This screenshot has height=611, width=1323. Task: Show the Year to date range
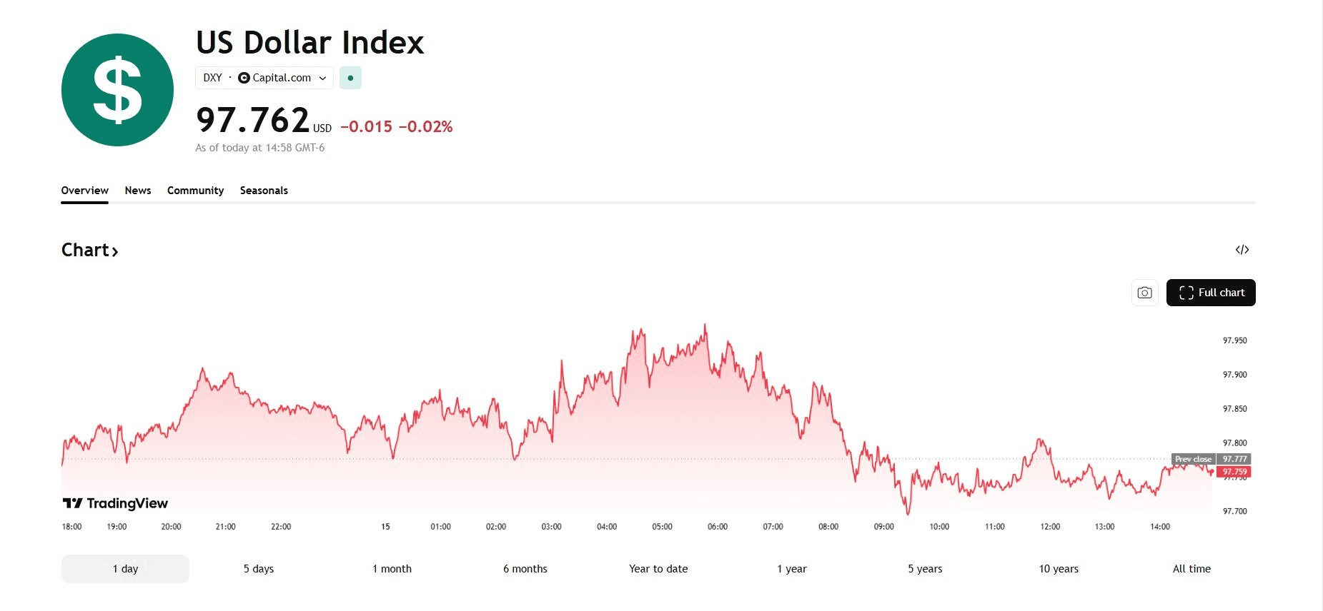[658, 569]
